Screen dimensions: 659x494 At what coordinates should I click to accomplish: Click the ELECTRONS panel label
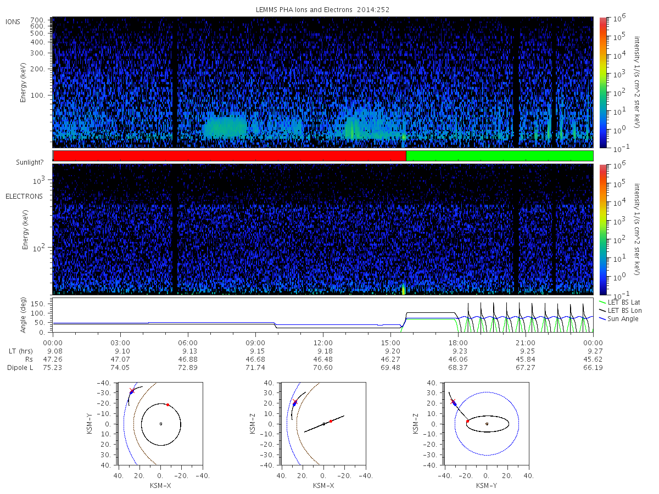(24, 196)
